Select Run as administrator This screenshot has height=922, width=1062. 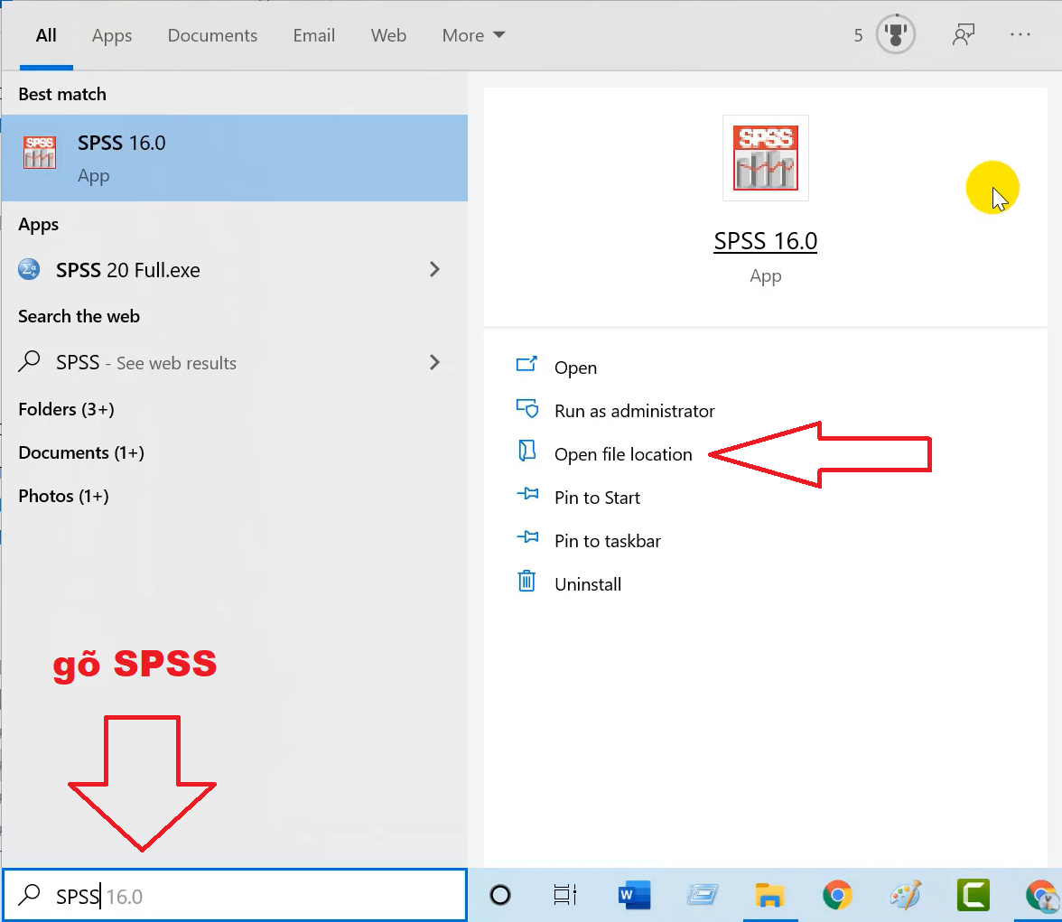(634, 411)
